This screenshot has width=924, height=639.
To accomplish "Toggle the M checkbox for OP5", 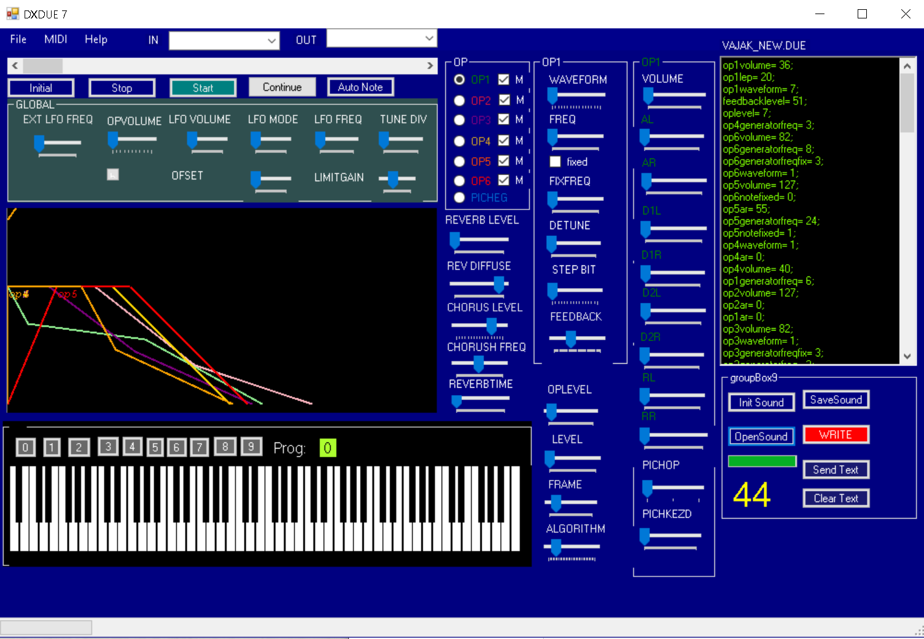I will tap(504, 160).
